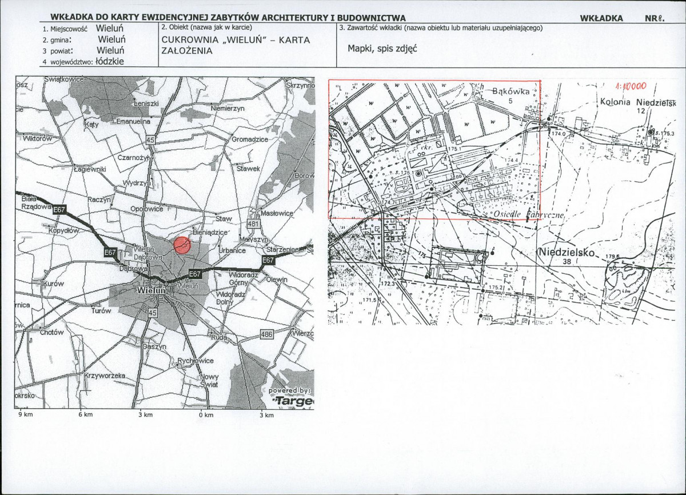Image resolution: width=686 pixels, height=495 pixels.
Task: Click the 'Kąty' village label
Action: click(92, 124)
